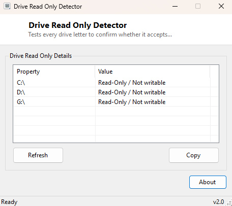The height and width of the screenshot is (206, 232).
Task: Click the Drive Read Only Details group label
Action: (x=41, y=56)
